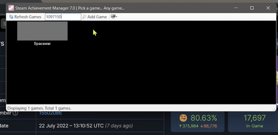The image size is (278, 135).
Task: Click the Spacewar game name label
Action: pyautogui.click(x=42, y=44)
